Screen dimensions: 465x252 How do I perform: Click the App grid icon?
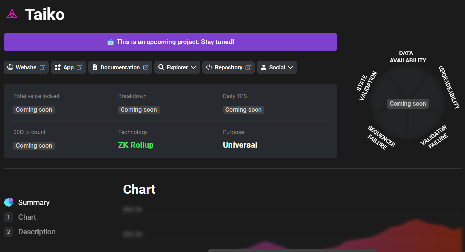coord(58,67)
